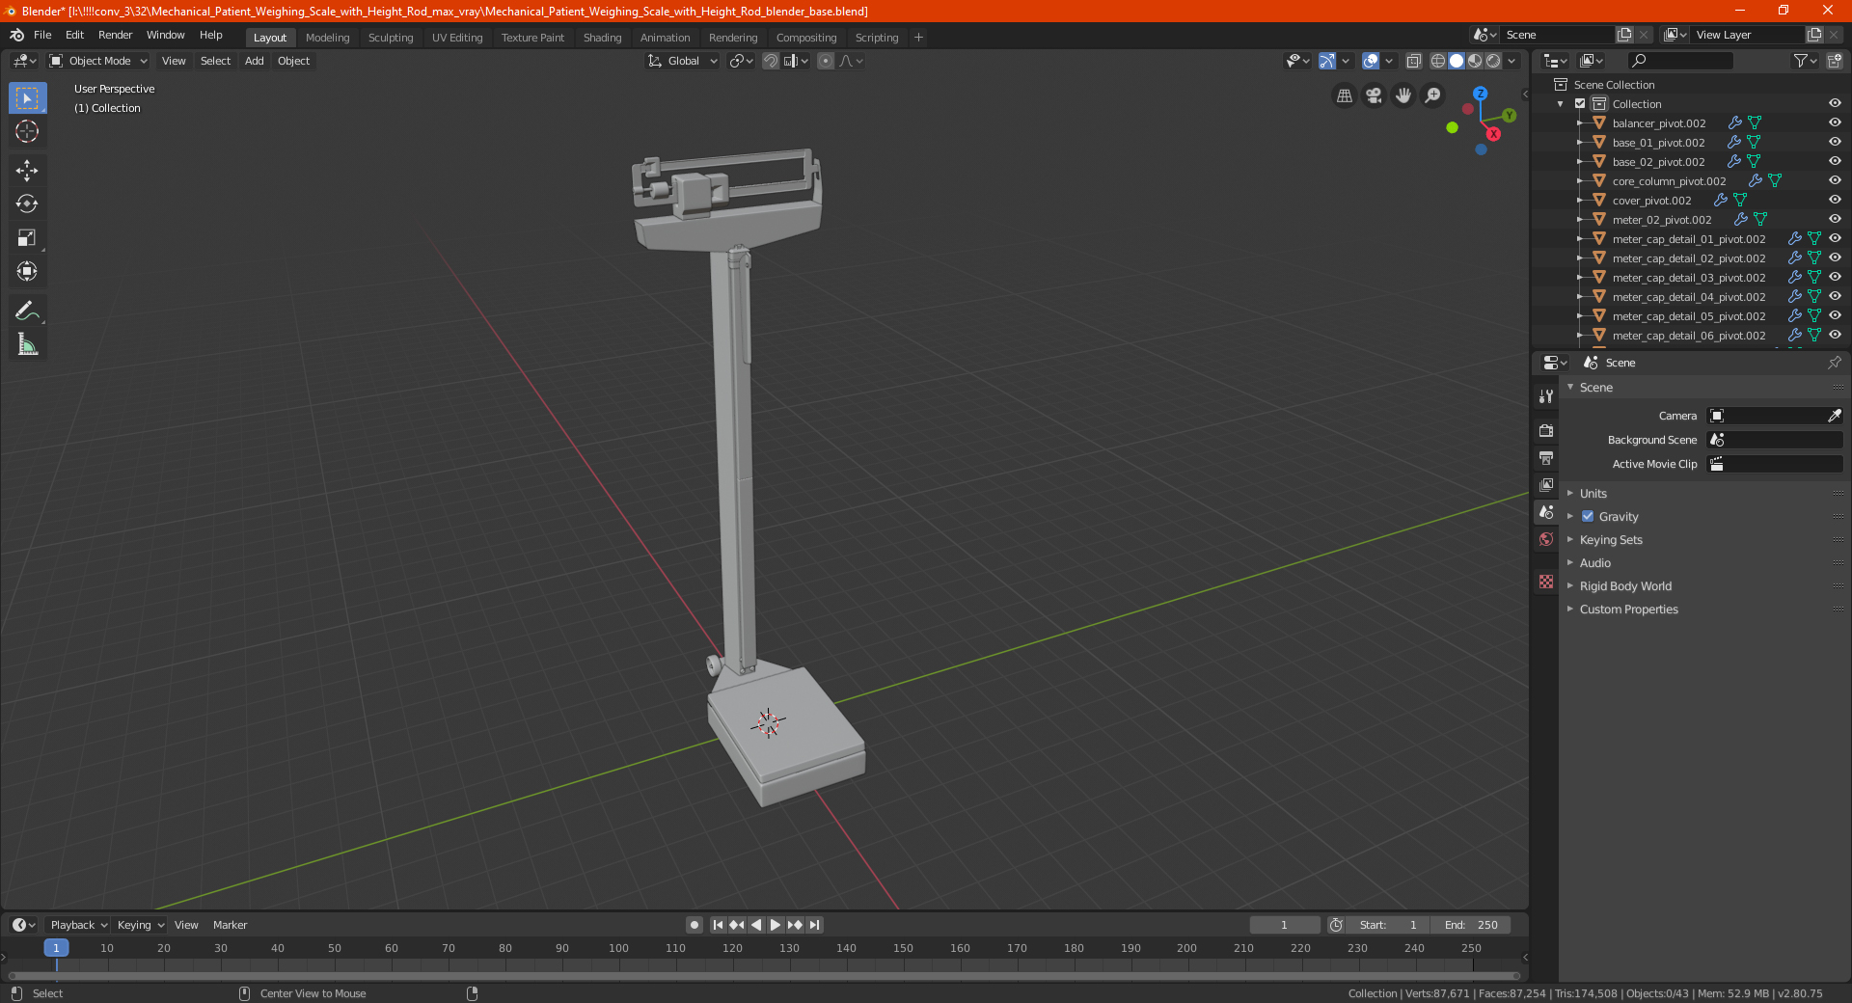Screen dimensions: 1852x1003
Task: Open Output properties tab
Action: (x=1546, y=457)
